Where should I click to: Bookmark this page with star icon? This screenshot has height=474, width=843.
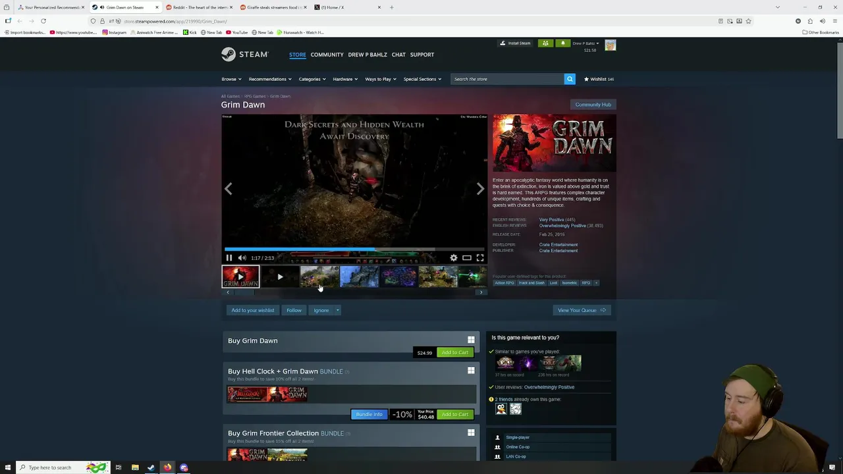coord(748,21)
